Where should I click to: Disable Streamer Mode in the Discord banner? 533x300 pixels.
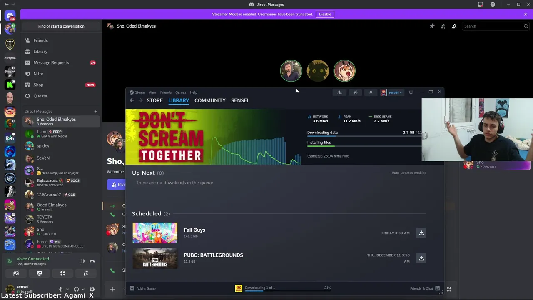[x=325, y=14]
